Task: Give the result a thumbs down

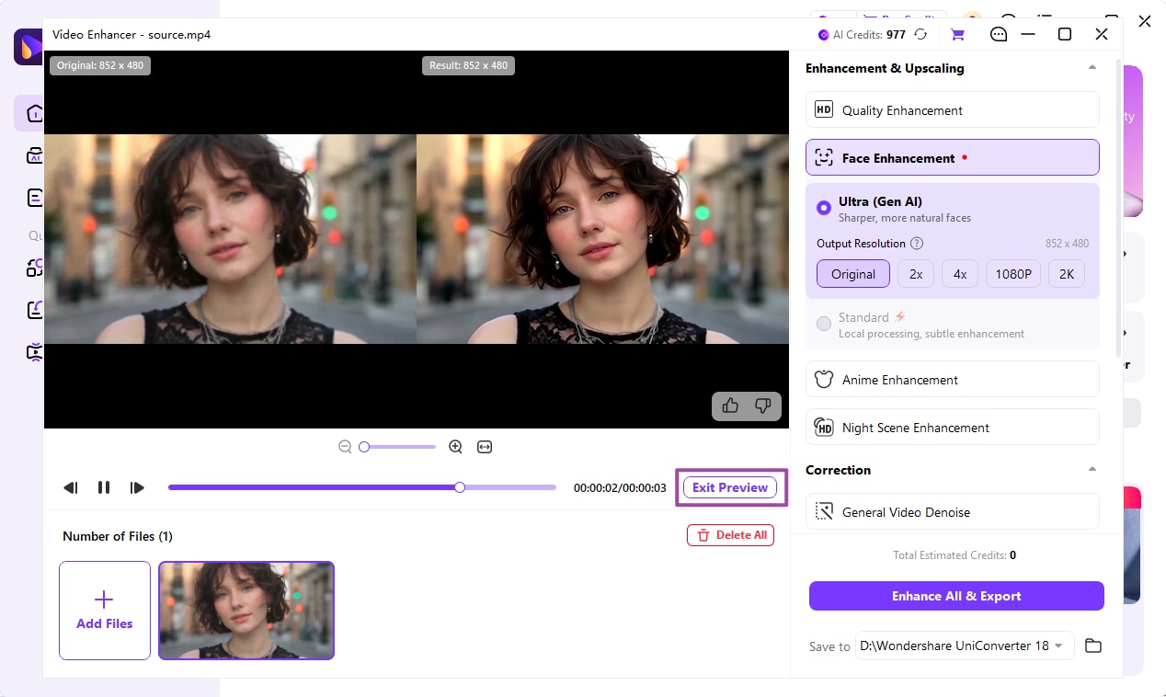Action: tap(762, 406)
